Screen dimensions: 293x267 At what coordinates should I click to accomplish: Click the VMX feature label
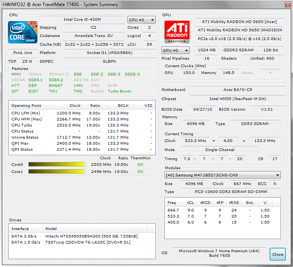pos(78,85)
